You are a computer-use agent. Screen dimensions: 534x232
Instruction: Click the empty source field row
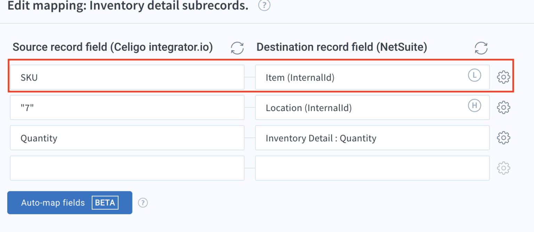coord(104,168)
